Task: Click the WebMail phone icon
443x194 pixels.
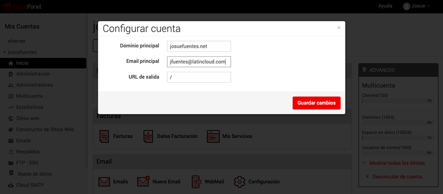Action: tap(196, 182)
